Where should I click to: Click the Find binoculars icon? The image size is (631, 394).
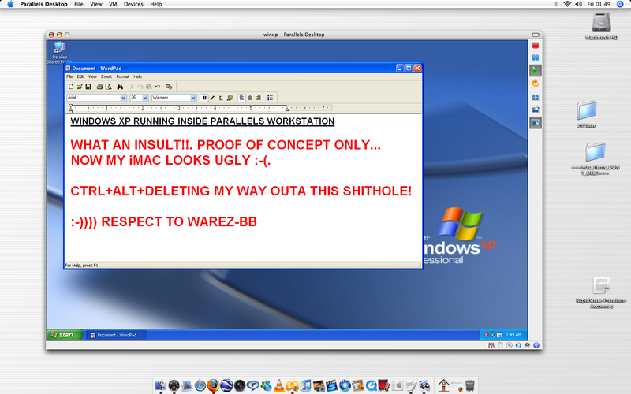click(120, 86)
